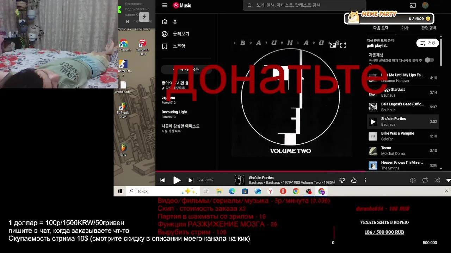Image resolution: width=451 pixels, height=253 pixels.
Task: Click the Billie Was a Vampire thumbnail
Action: click(x=373, y=136)
